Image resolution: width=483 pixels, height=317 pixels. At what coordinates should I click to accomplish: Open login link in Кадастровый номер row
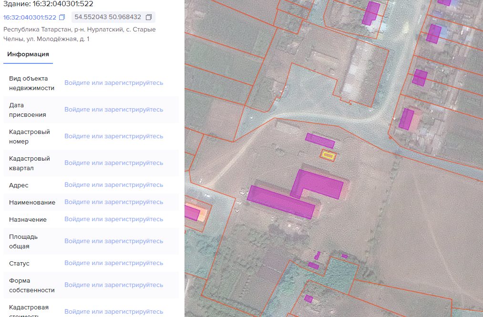pos(113,136)
